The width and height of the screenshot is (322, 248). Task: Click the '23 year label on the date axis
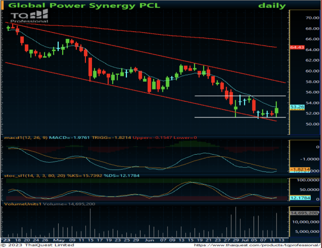(x=6, y=240)
